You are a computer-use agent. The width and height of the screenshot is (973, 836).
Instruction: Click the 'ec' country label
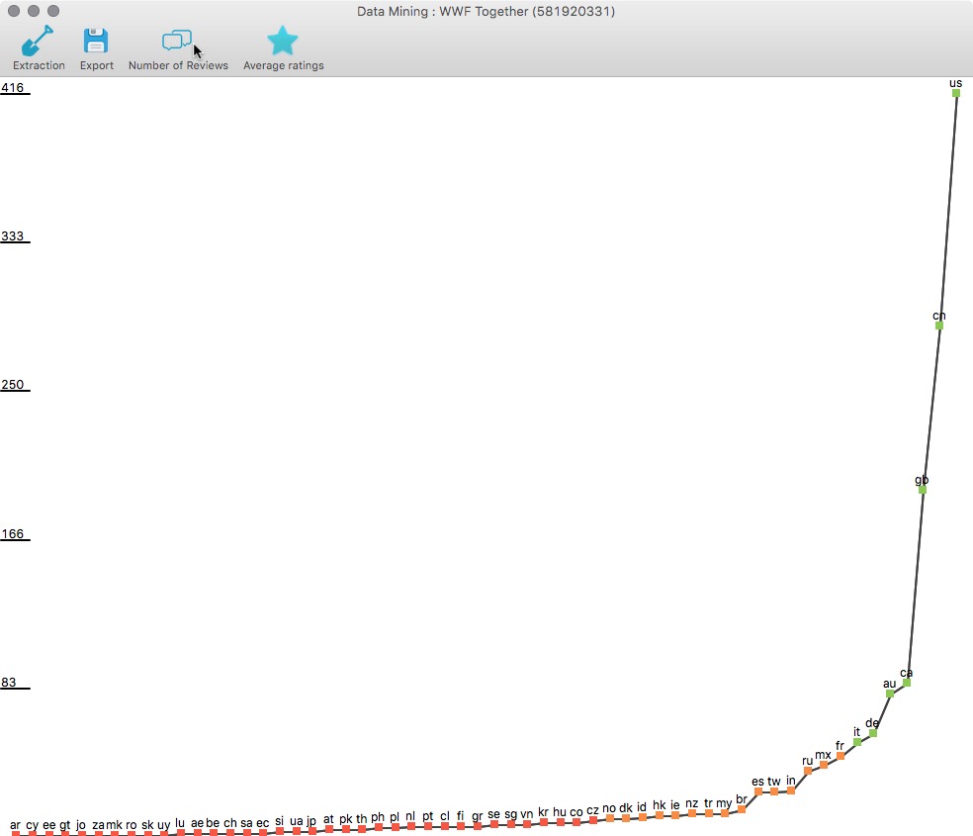pyautogui.click(x=262, y=823)
